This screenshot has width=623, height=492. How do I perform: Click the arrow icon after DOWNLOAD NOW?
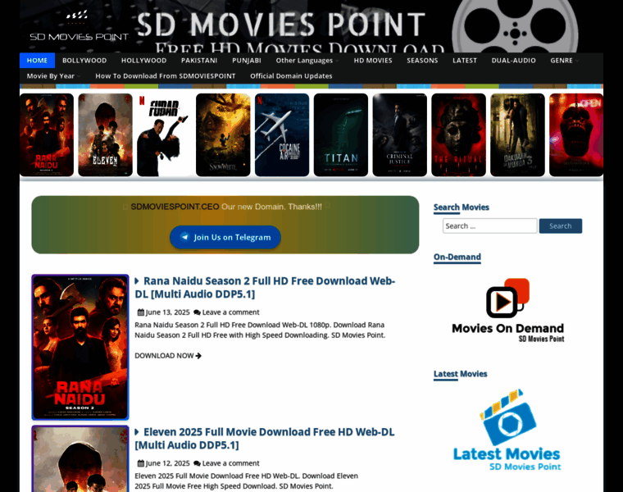(x=198, y=356)
